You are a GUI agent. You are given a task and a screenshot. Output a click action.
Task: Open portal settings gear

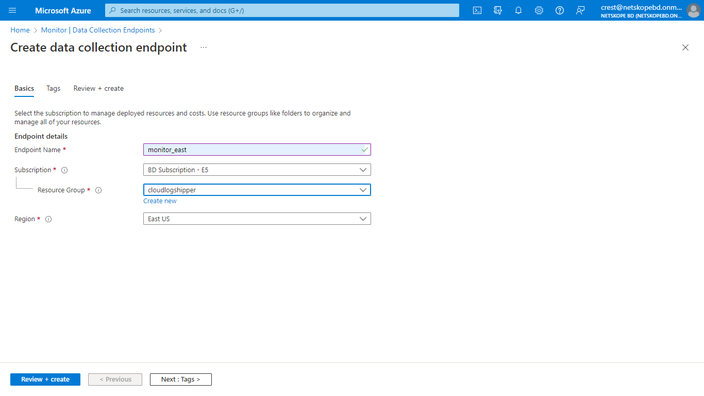coord(539,10)
